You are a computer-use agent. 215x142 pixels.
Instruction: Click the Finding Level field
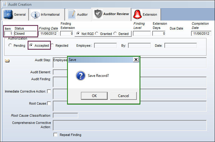142,33
